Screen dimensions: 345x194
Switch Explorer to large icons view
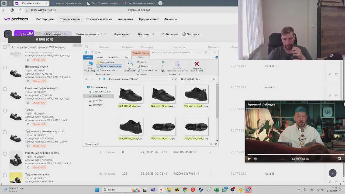point(216,144)
